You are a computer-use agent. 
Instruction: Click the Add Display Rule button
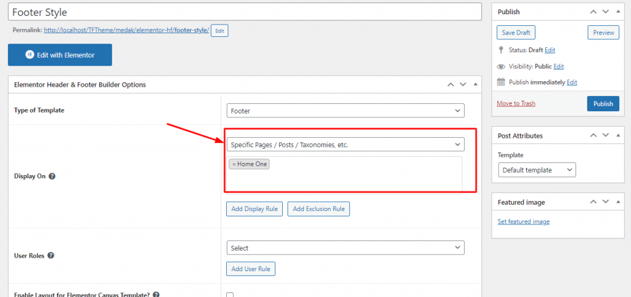coord(254,209)
